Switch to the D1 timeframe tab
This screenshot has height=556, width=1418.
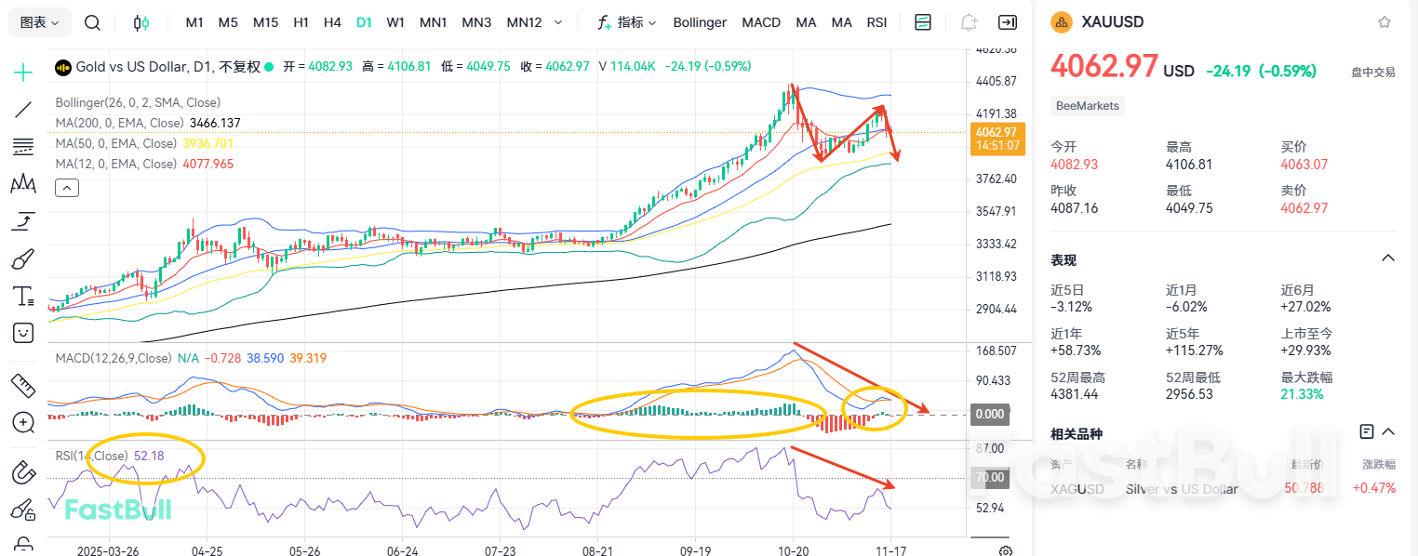click(x=364, y=21)
